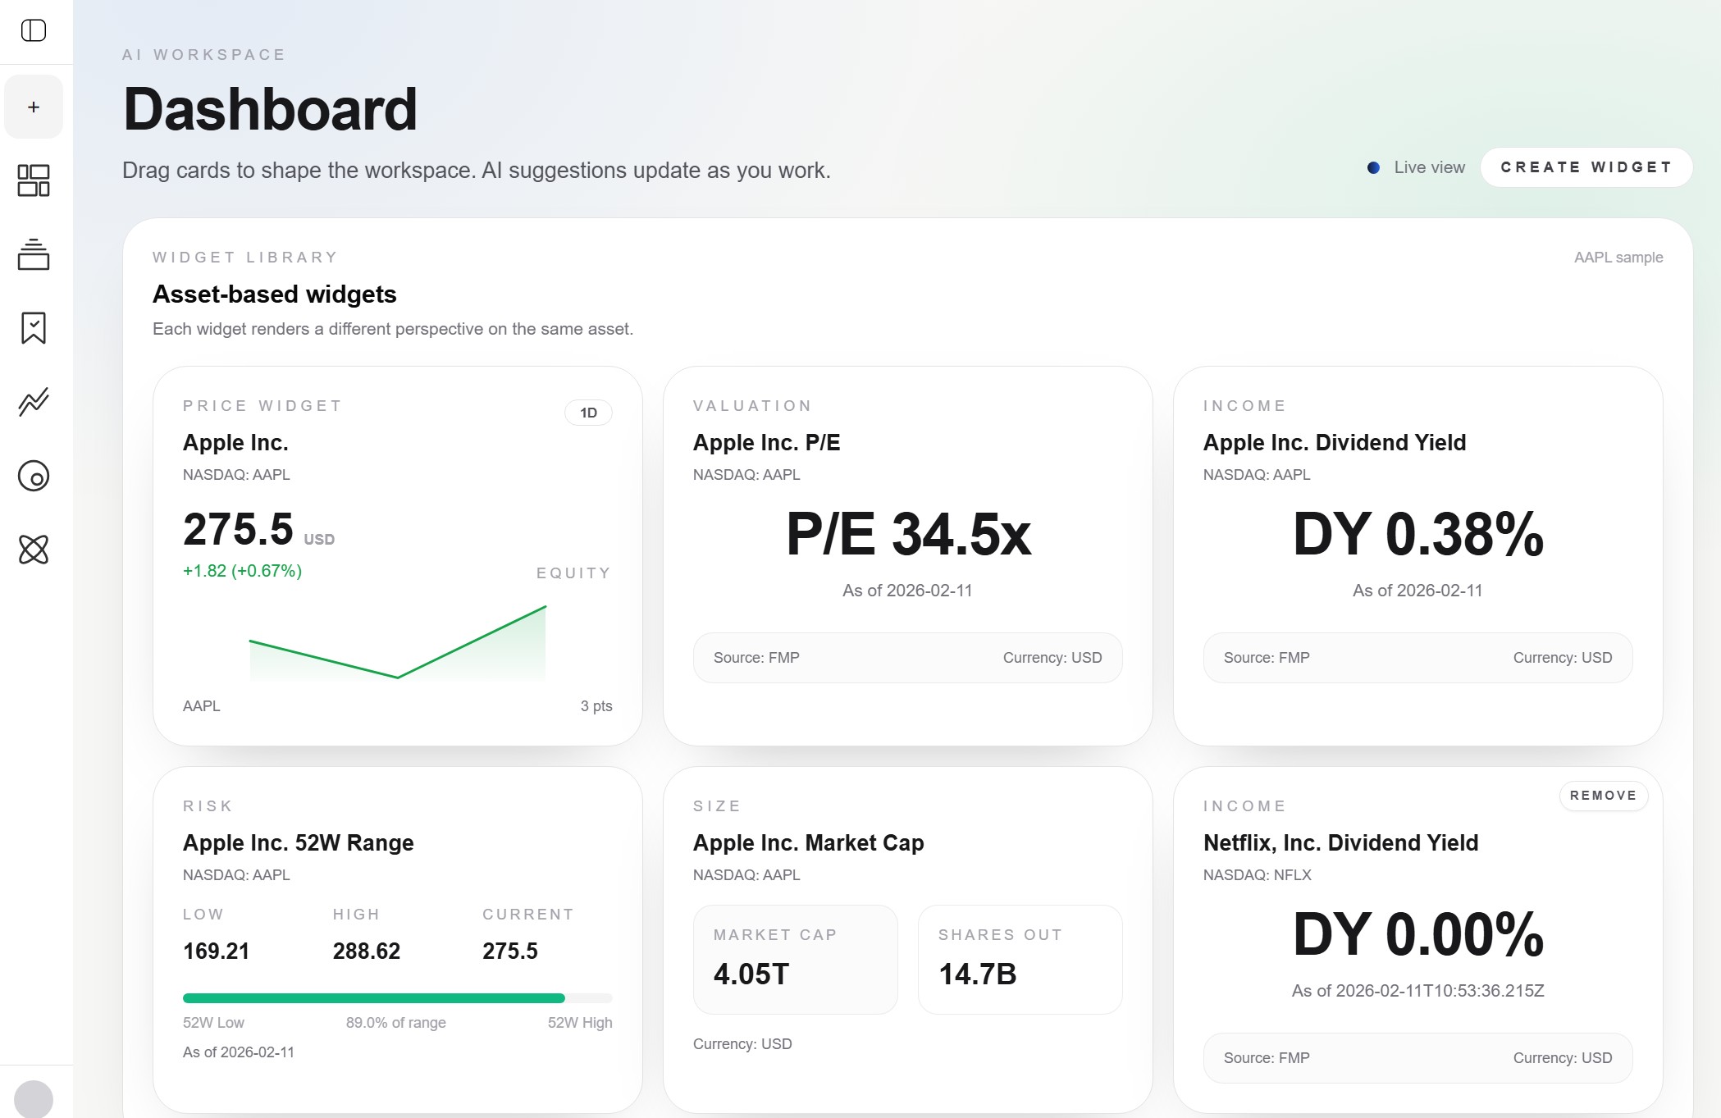Open the dashboard grid icon

34,180
